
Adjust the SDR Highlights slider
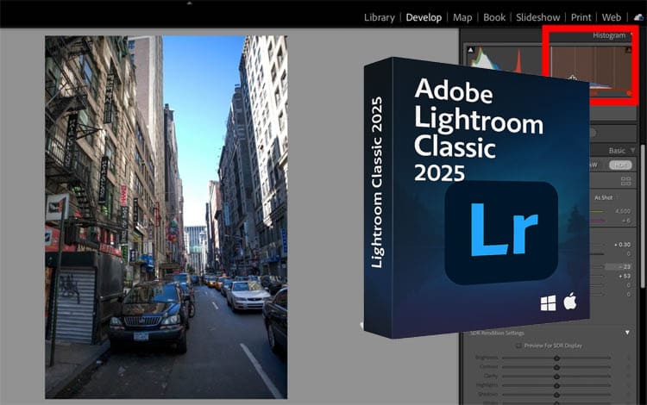click(556, 386)
